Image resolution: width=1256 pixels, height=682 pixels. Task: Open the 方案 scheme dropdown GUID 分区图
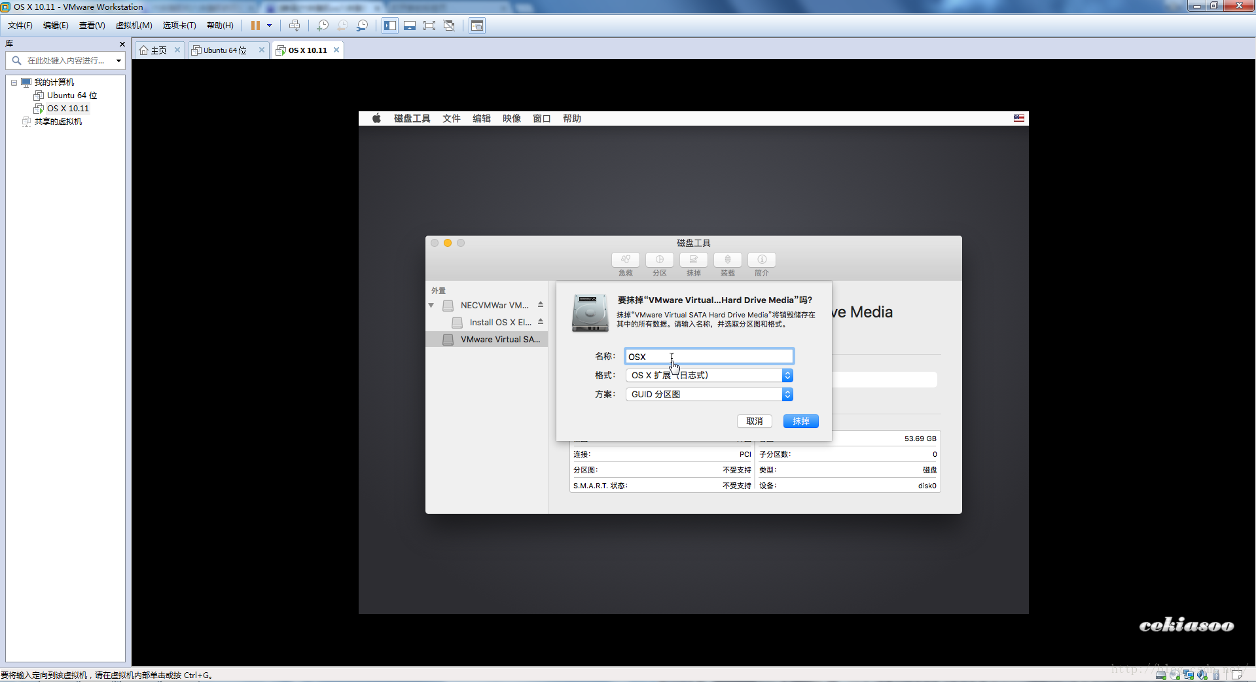709,395
